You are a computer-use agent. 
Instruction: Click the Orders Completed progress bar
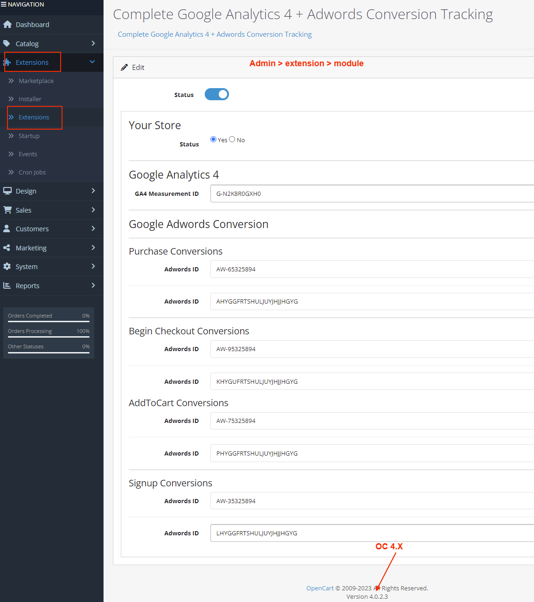49,321
